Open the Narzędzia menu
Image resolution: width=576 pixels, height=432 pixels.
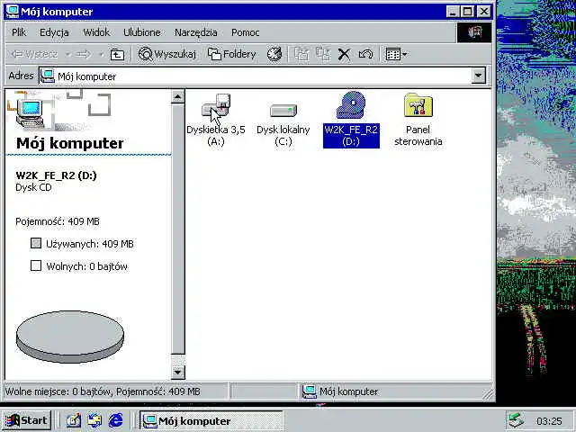click(x=196, y=32)
